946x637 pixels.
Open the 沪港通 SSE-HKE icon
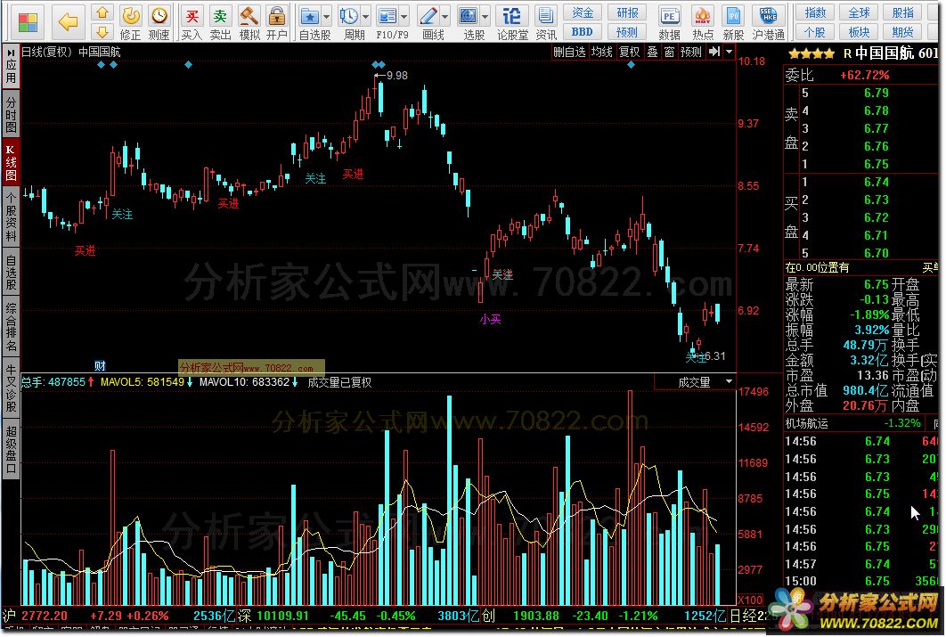(x=769, y=23)
